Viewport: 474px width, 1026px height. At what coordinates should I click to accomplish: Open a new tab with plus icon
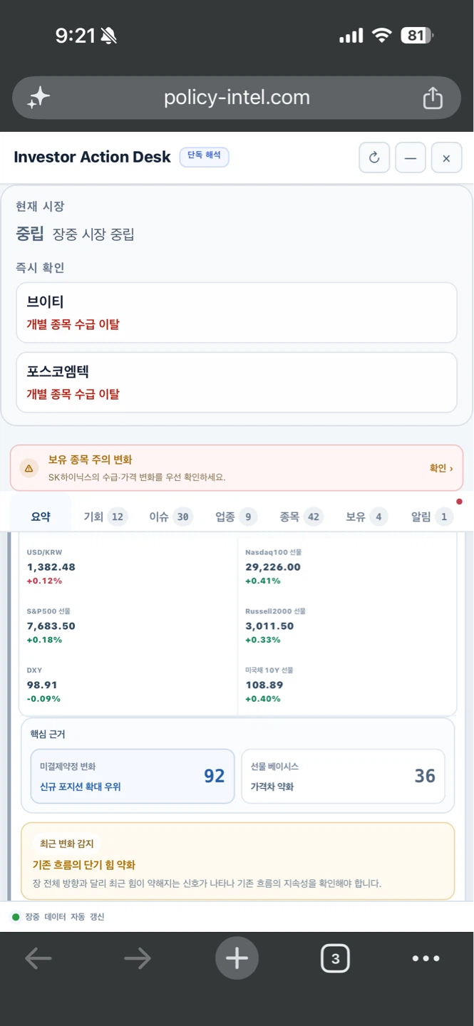point(237,958)
